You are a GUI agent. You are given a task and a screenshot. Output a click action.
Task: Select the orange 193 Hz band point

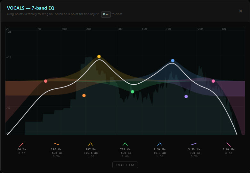point(84,95)
